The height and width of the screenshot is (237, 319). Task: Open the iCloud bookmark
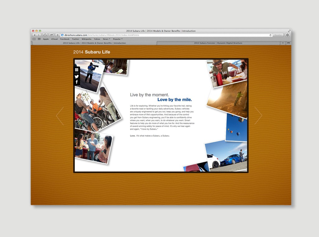[x=54, y=39]
